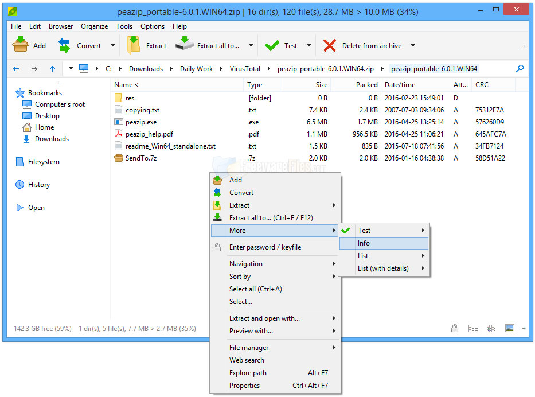Choose Info from the More submenu
535x397 pixels.
pos(384,243)
